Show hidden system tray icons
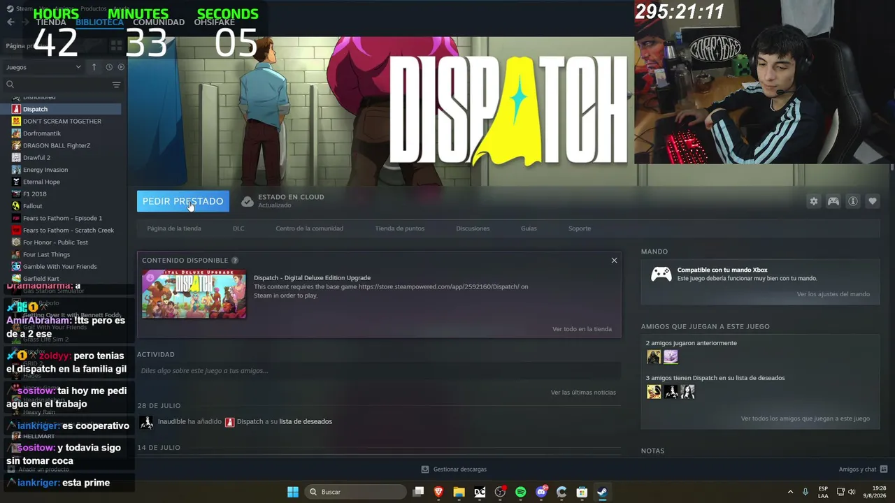Screen dimensions: 895x503 790,492
